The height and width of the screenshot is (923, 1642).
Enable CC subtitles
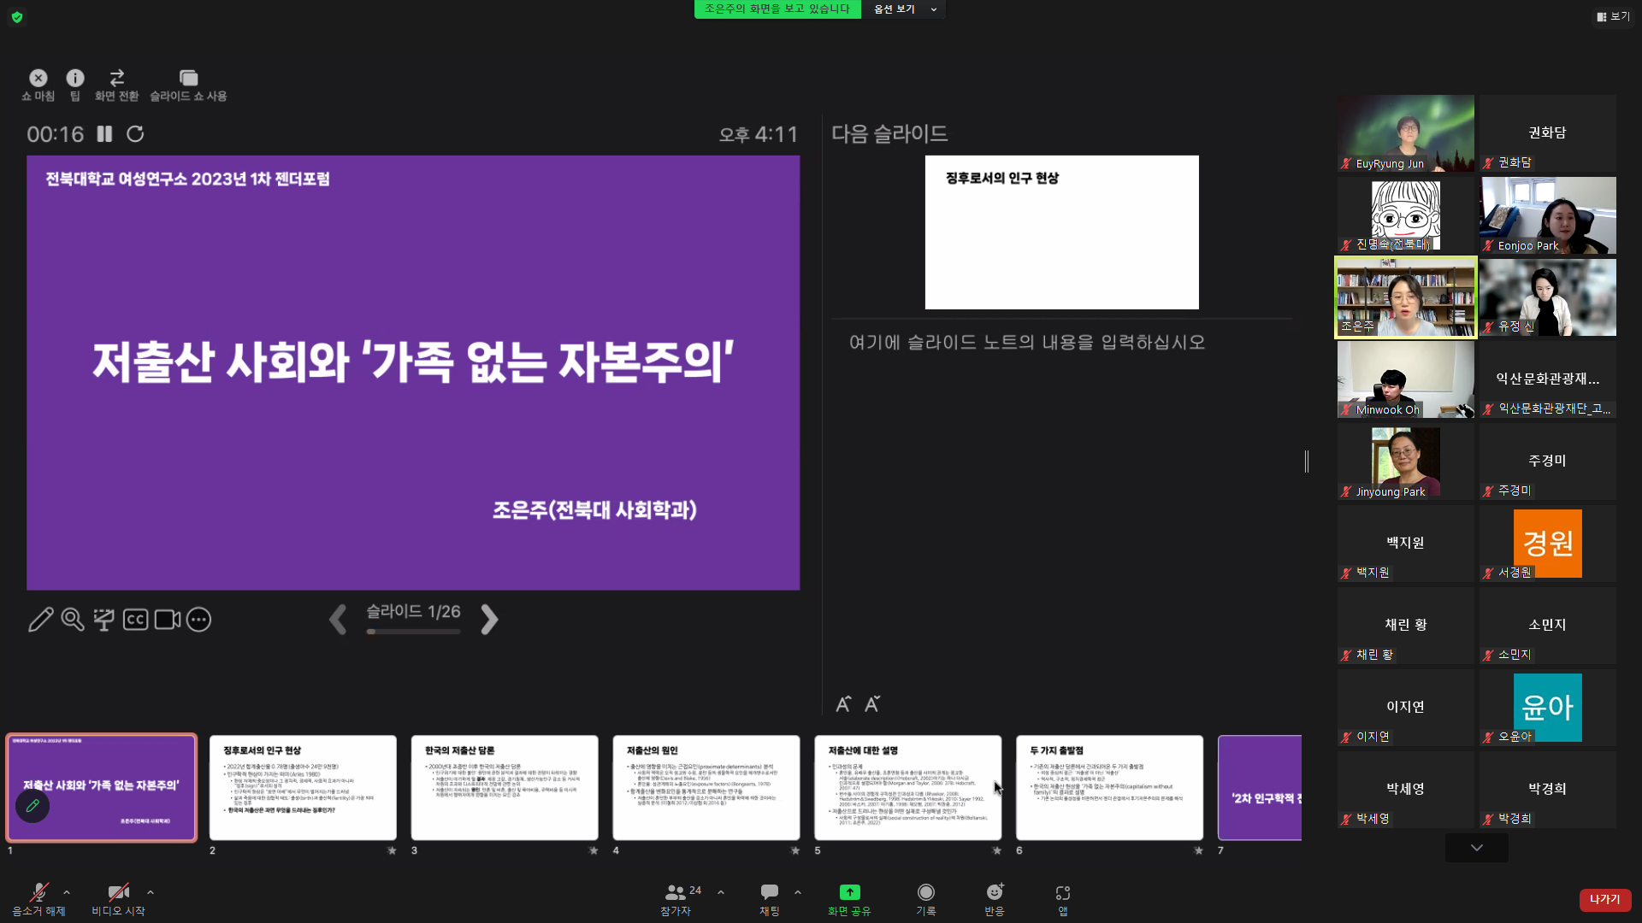(135, 620)
